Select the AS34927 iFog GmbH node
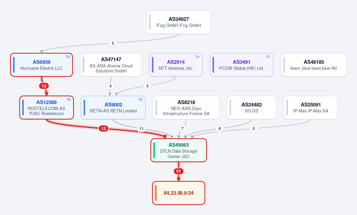Image resolution: width=357 pixels, height=215 pixels. click(179, 22)
